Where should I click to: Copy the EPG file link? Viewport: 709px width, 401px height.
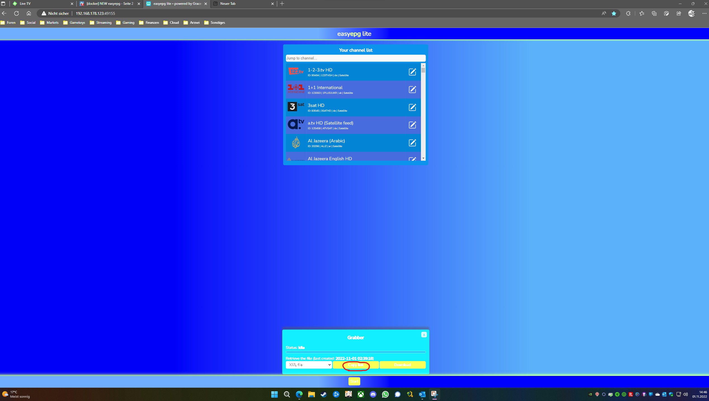(x=356, y=365)
